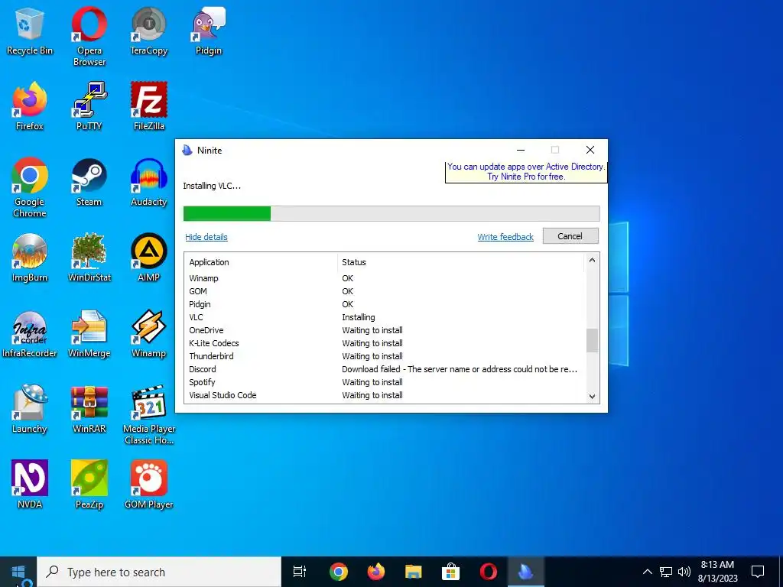Select the InfraRecorder desktop shortcut
The height and width of the screenshot is (587, 783).
(30, 334)
